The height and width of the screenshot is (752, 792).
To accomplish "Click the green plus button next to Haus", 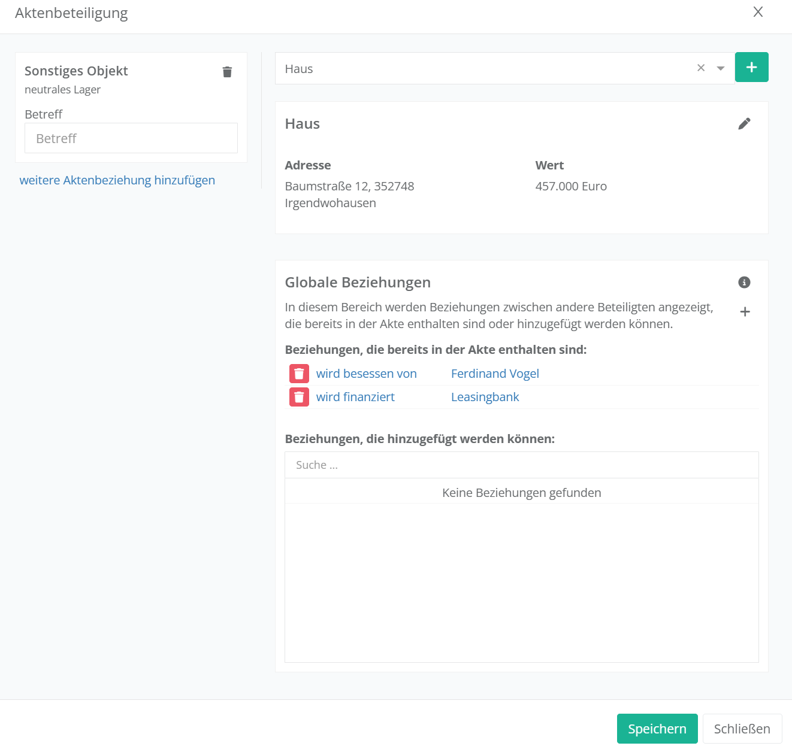I will point(751,67).
